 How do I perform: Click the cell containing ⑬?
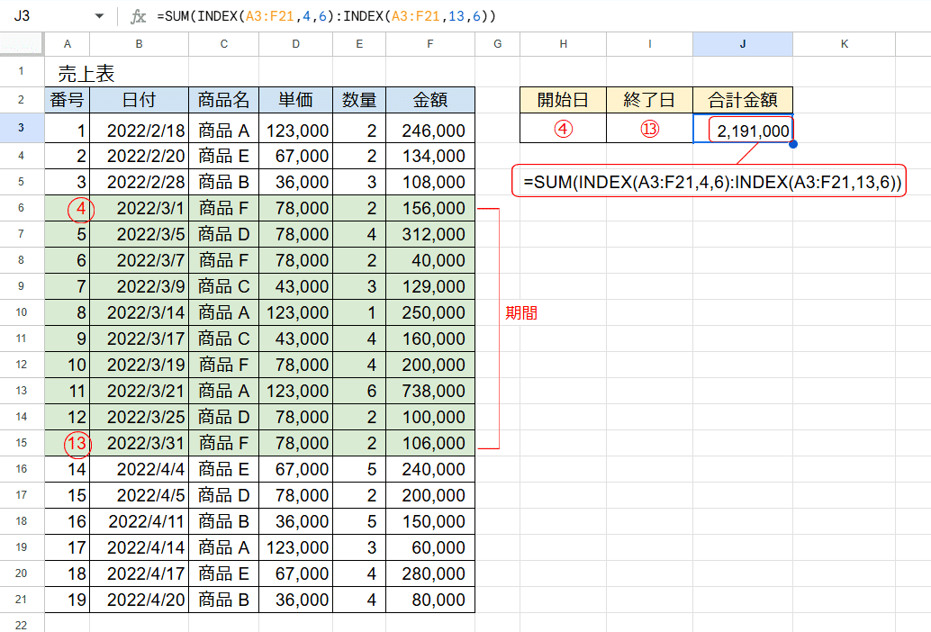(649, 129)
